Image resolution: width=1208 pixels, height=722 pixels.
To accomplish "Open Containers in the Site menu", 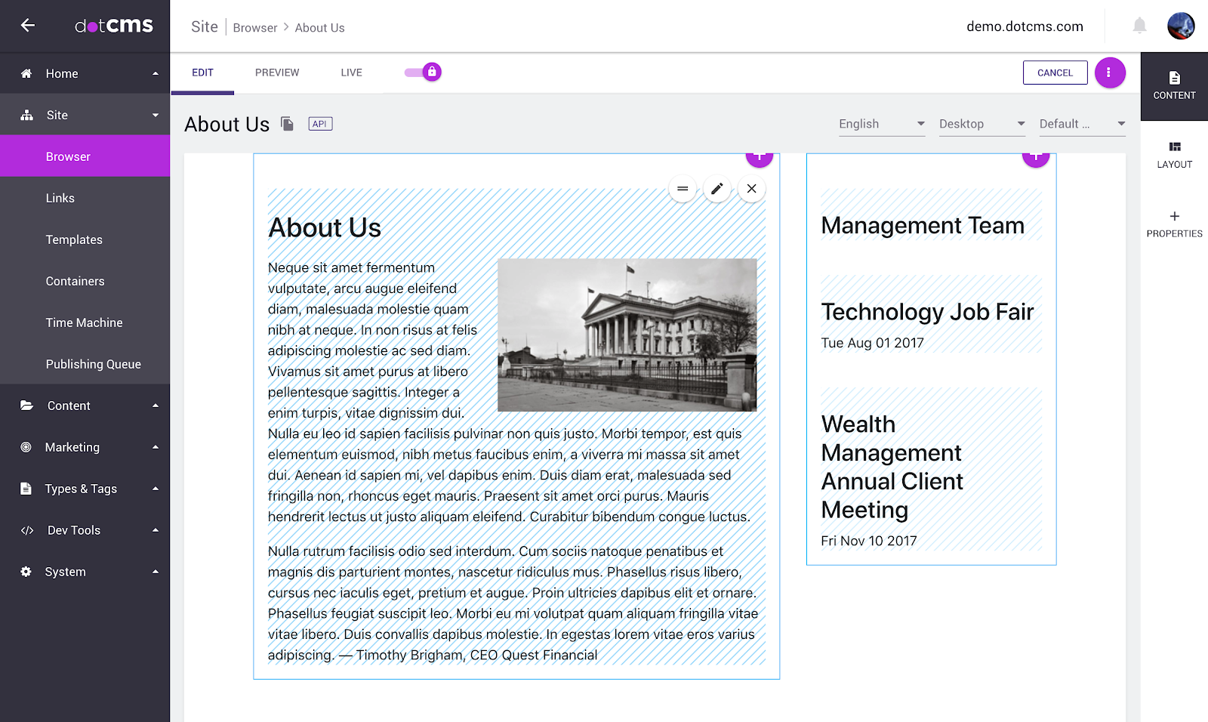I will [x=85, y=281].
